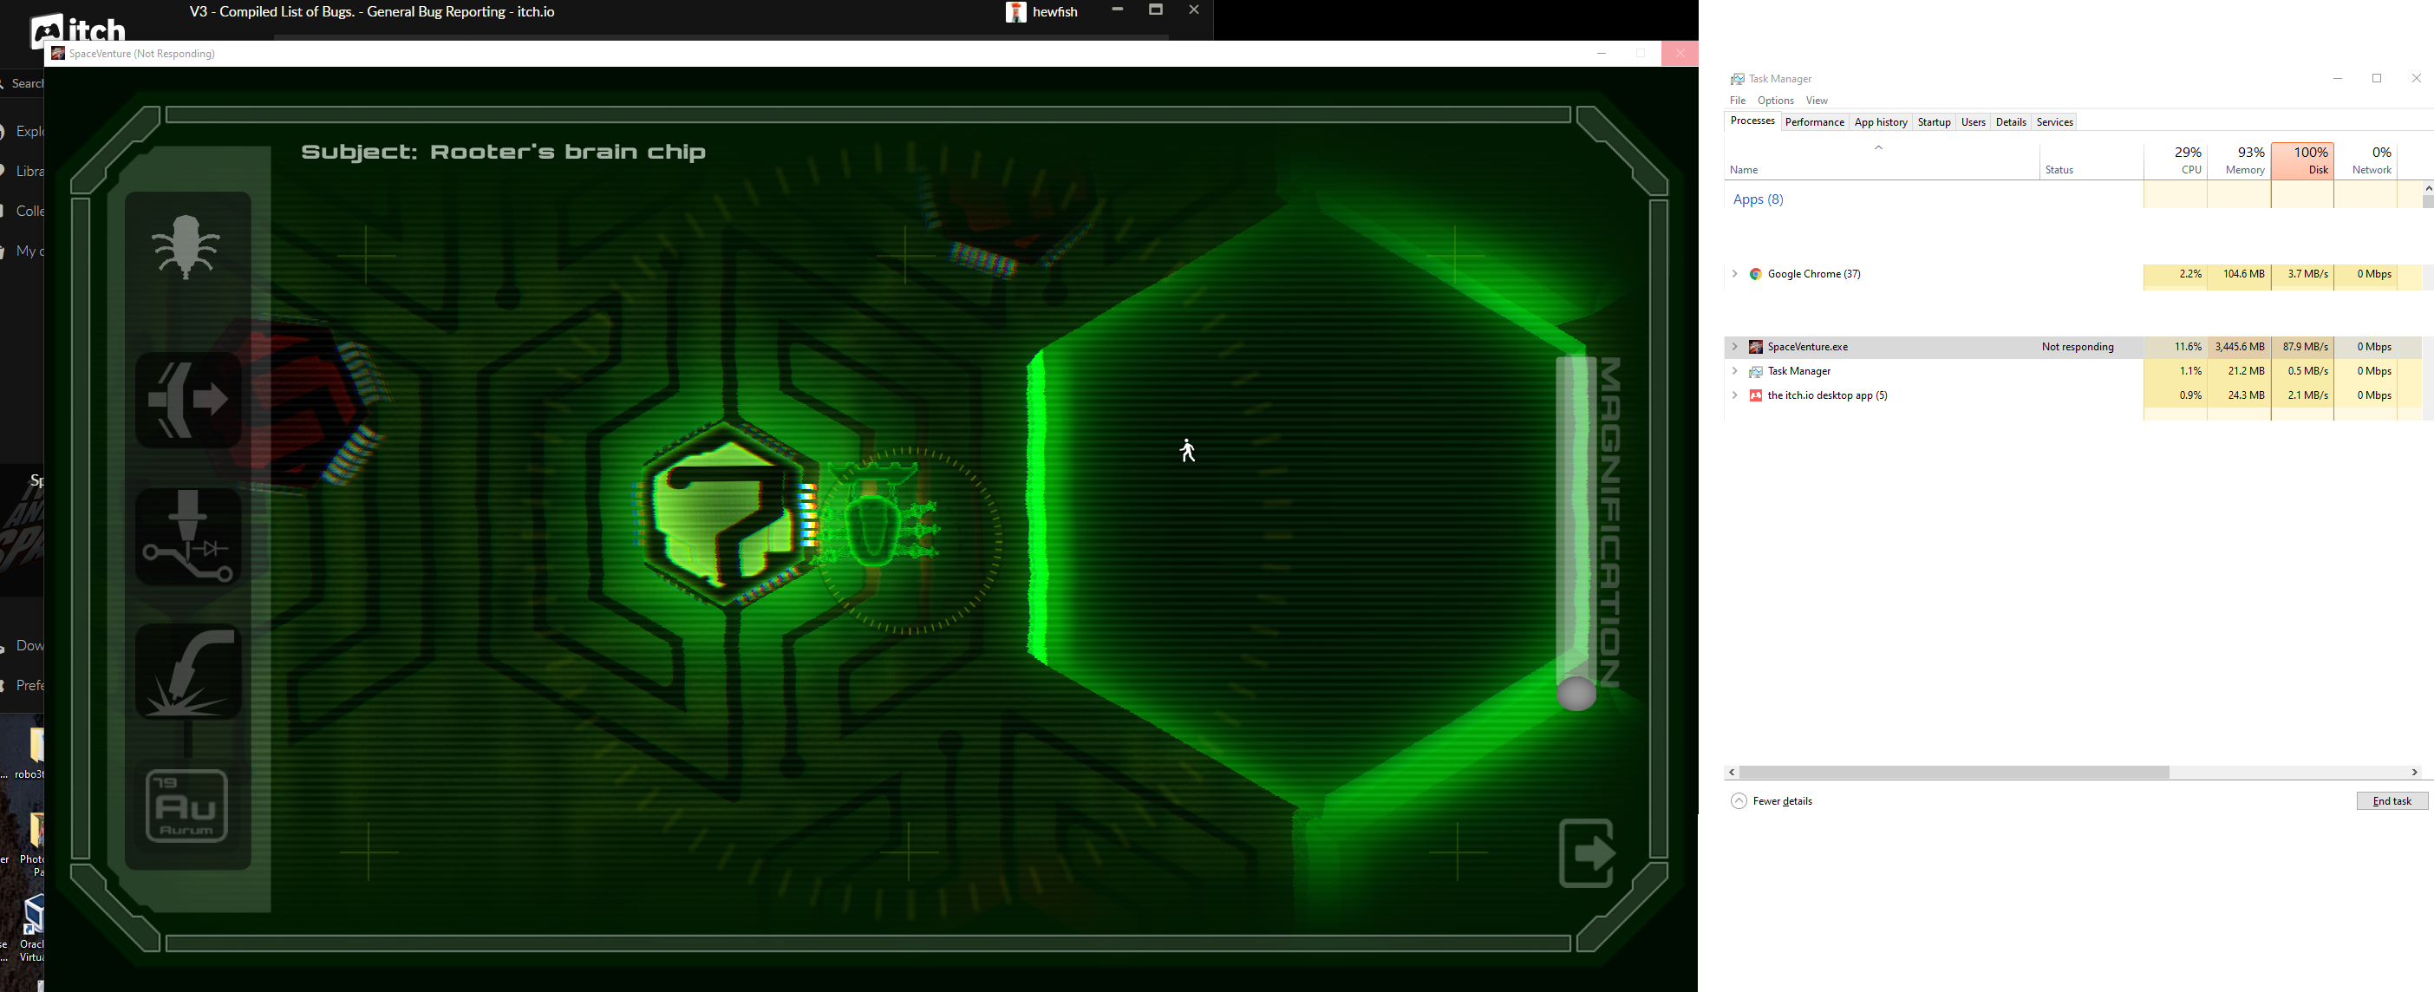Screen dimensions: 2434x992
Task: Select the soldering probe circuit tool
Action: 188,537
